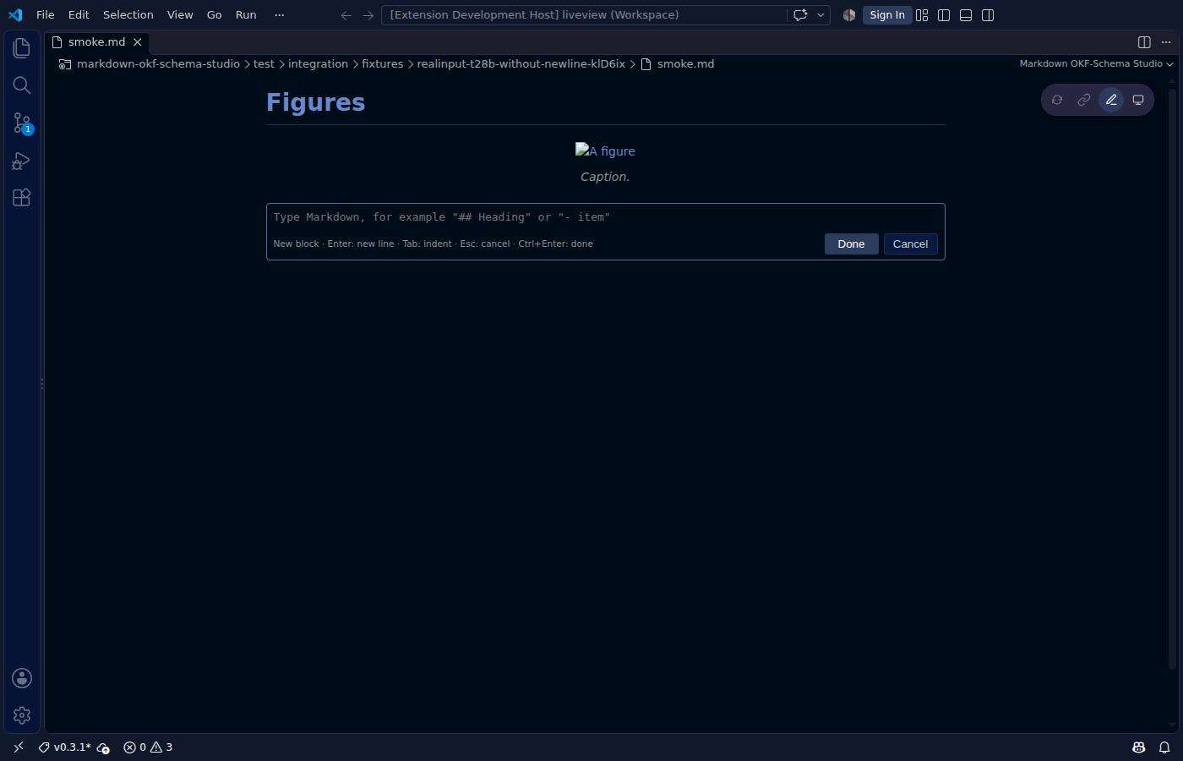Open the Go menu
The width and height of the screenshot is (1183, 761).
coord(215,15)
